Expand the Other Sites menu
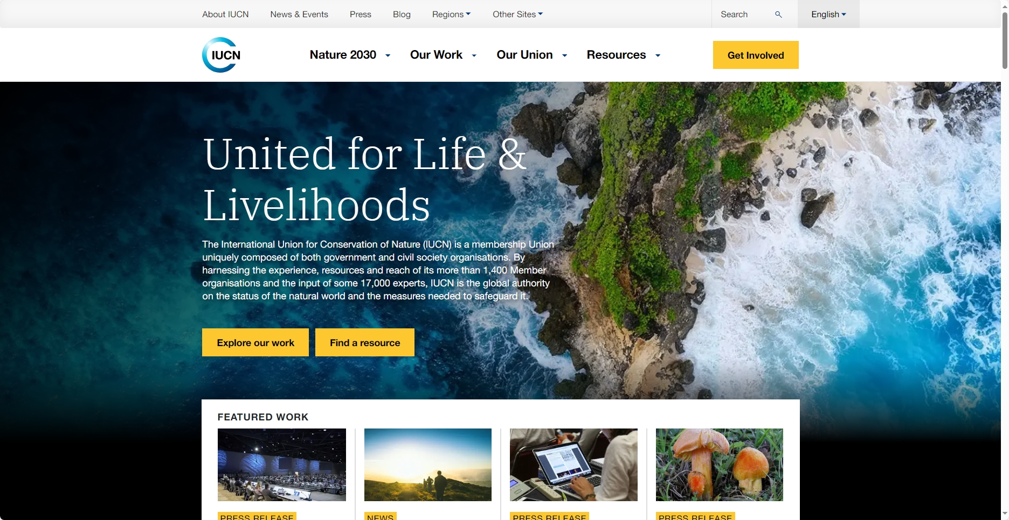Screen dimensions: 1009x520 pos(517,14)
